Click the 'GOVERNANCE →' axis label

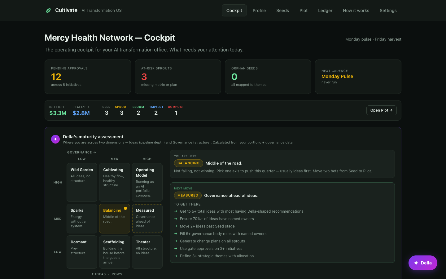pyautogui.click(x=82, y=153)
